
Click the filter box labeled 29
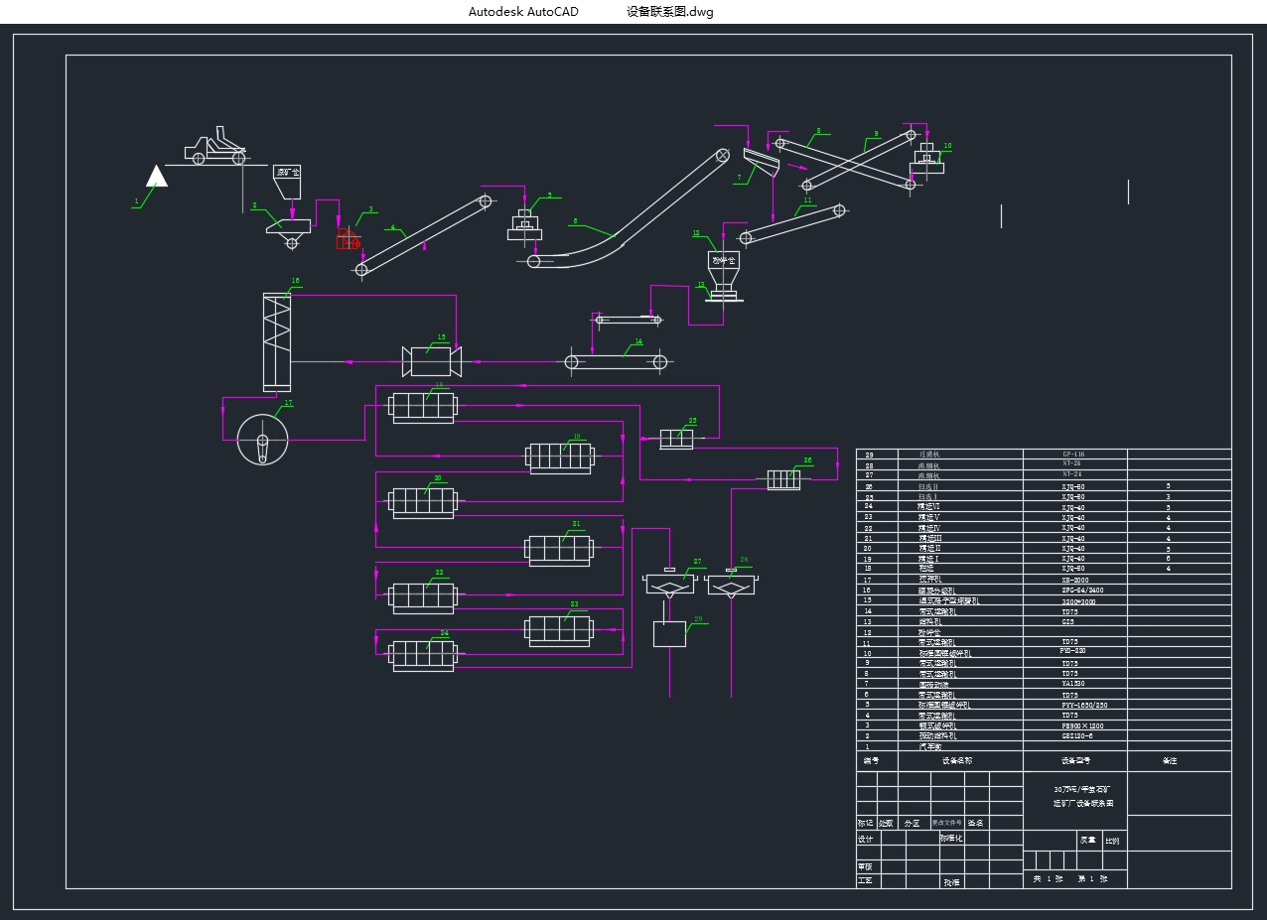(x=669, y=633)
